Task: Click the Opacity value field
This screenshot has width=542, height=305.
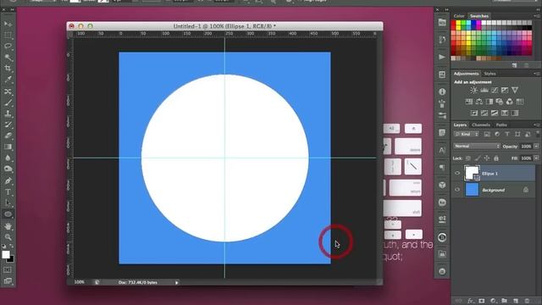Action: [x=526, y=147]
